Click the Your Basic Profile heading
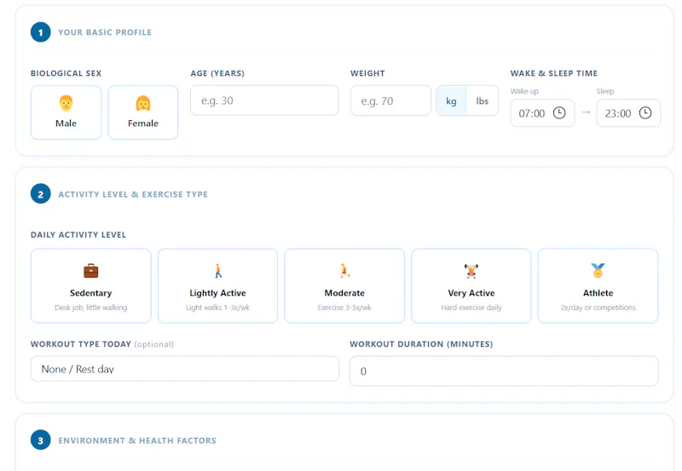This screenshot has height=471, width=682. (x=105, y=32)
